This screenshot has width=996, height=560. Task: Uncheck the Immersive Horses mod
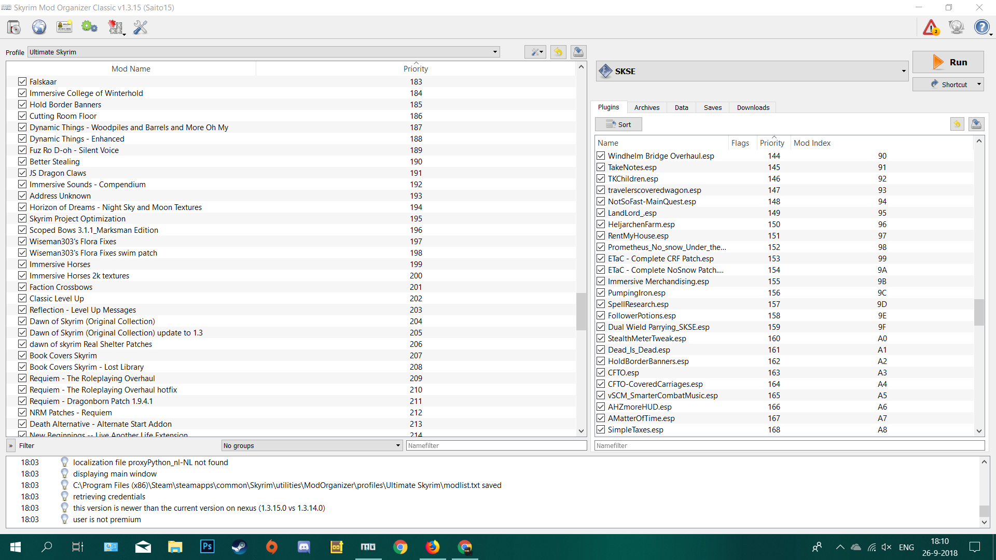(22, 264)
